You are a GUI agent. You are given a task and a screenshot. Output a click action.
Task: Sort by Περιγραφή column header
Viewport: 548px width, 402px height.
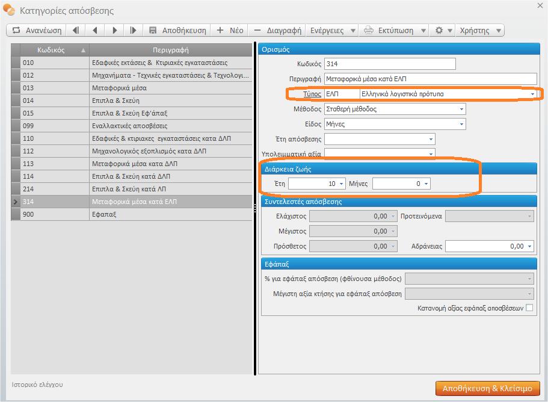click(171, 50)
